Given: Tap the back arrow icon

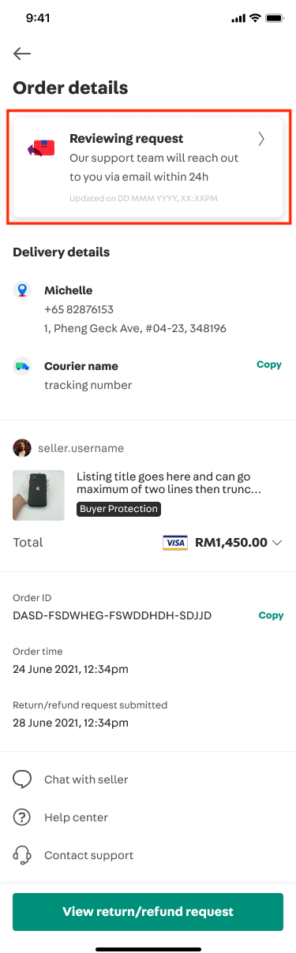Looking at the screenshot, I should [x=22, y=54].
